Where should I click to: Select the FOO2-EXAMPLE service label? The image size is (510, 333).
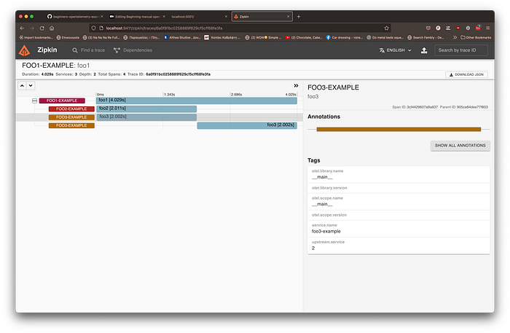[x=71, y=109]
